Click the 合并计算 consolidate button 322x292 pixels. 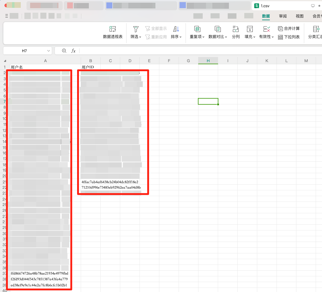pos(289,29)
